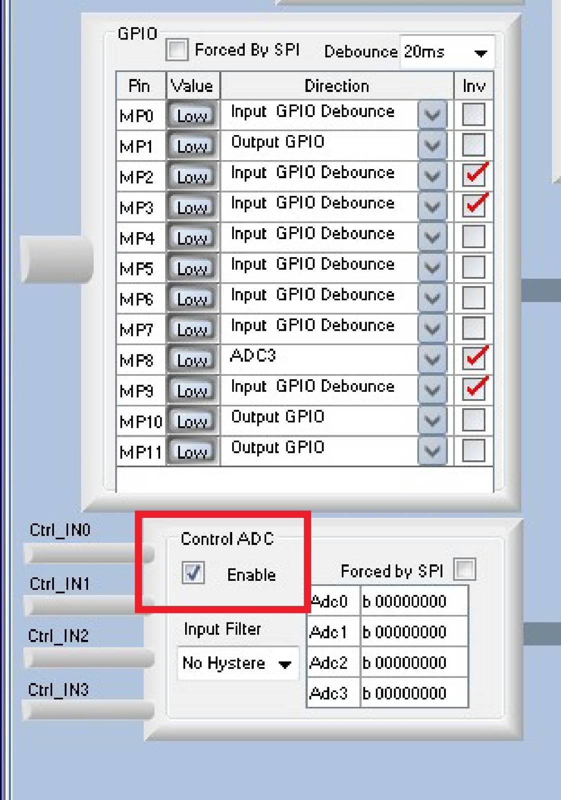Screen dimensions: 561x800
Task: Check the ADC Forced by SPI checkbox
Action: click(x=464, y=569)
